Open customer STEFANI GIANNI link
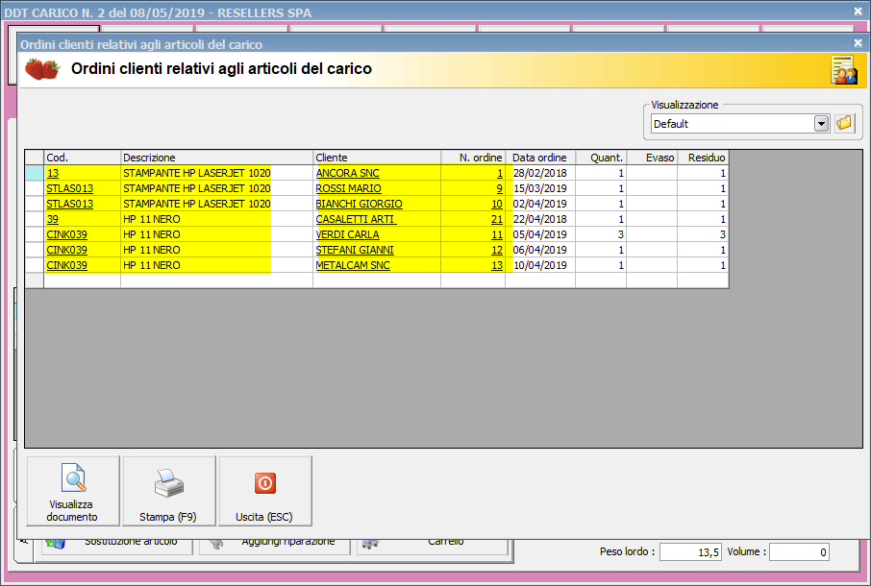The width and height of the screenshot is (871, 586). coord(355,251)
